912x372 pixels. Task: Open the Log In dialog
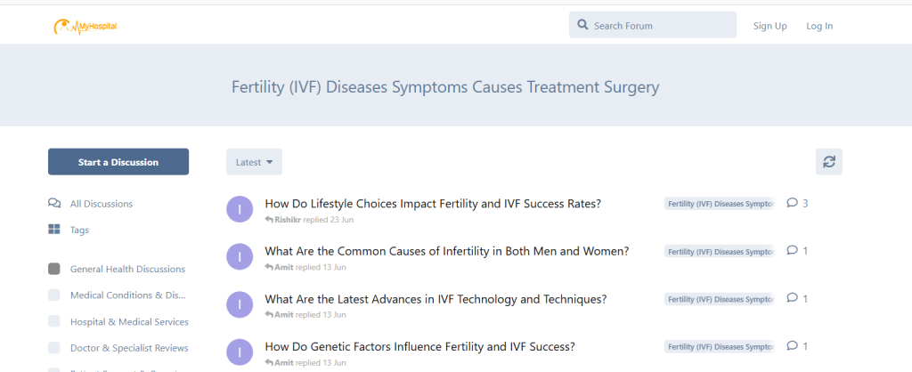[819, 26]
